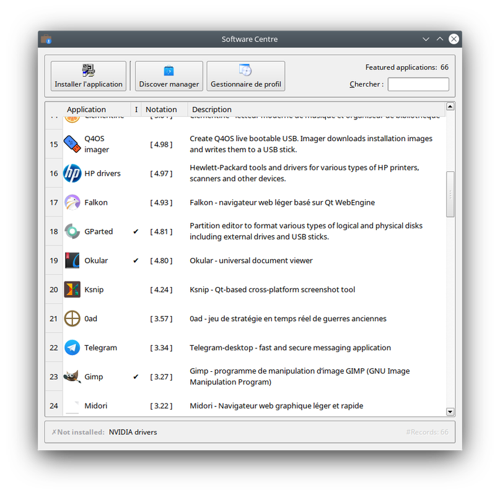Click the Software Centre title bar icon
This screenshot has width=500, height=495.
(x=46, y=39)
